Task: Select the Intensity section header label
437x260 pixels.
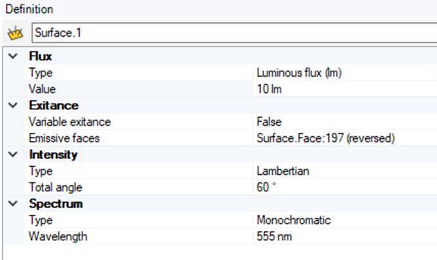Action: point(53,155)
